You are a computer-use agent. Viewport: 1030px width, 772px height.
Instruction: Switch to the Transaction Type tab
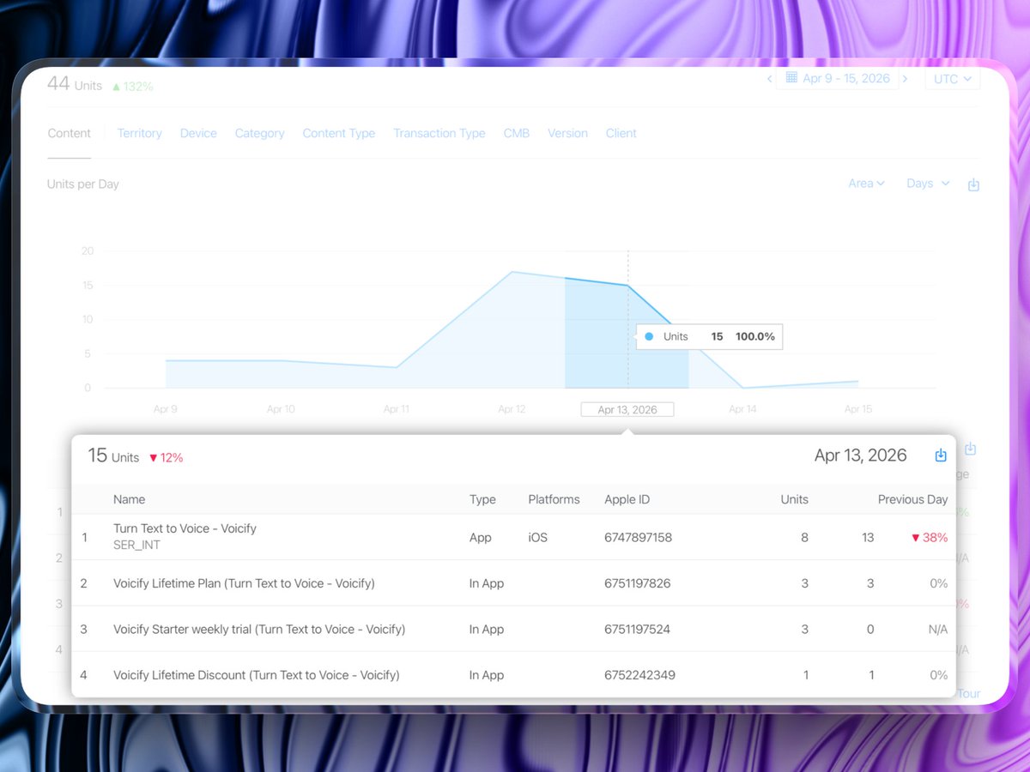point(439,133)
